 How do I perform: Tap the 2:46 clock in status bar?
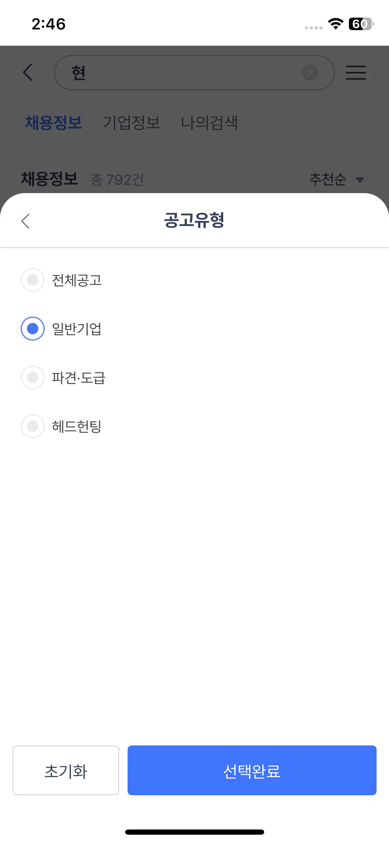(x=48, y=24)
